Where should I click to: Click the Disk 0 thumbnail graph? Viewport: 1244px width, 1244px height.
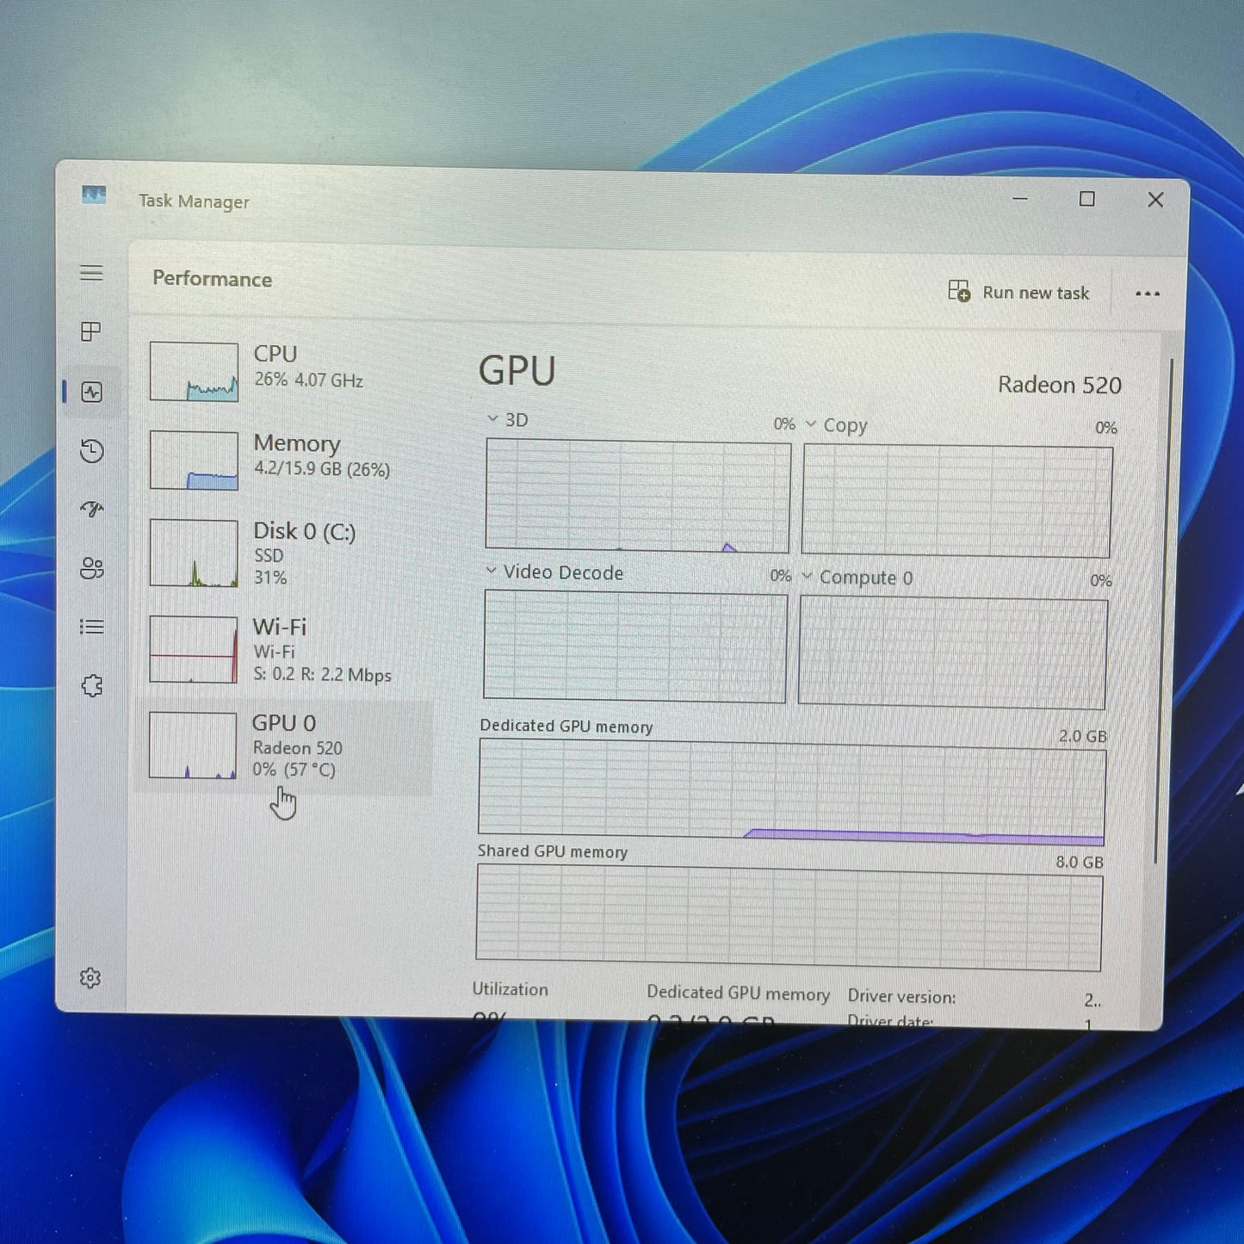(194, 553)
